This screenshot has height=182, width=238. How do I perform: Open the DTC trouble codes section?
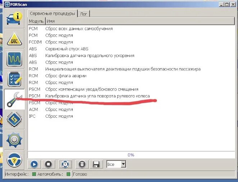[14, 39]
